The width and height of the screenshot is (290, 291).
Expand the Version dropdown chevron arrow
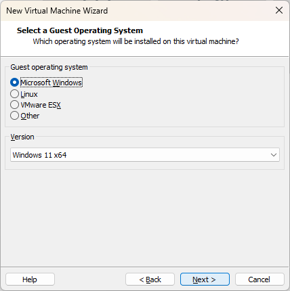(x=274, y=155)
